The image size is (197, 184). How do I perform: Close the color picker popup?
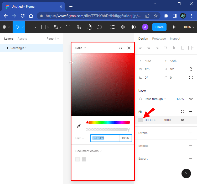tap(129, 48)
